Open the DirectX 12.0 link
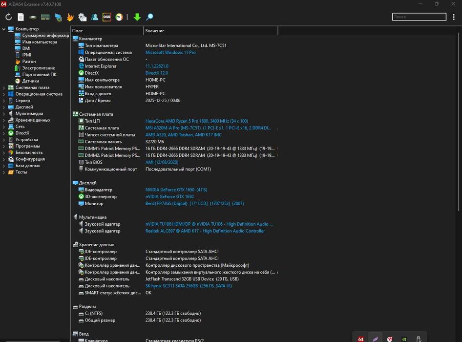The image size is (462, 342). point(157,73)
